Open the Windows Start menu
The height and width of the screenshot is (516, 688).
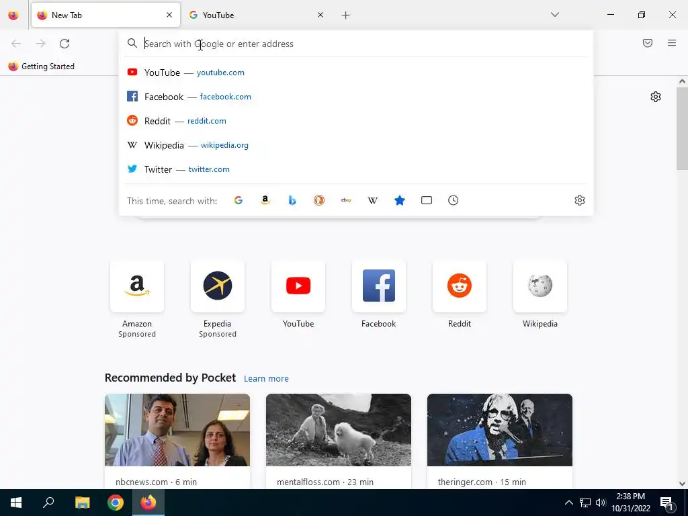(x=16, y=503)
